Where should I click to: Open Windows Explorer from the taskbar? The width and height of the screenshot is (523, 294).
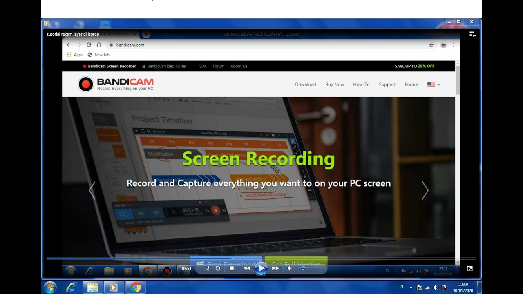[93, 287]
